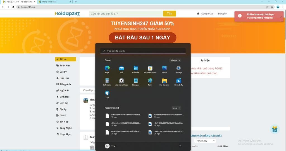Reload the hoidap247 page

click(x=13, y=7)
